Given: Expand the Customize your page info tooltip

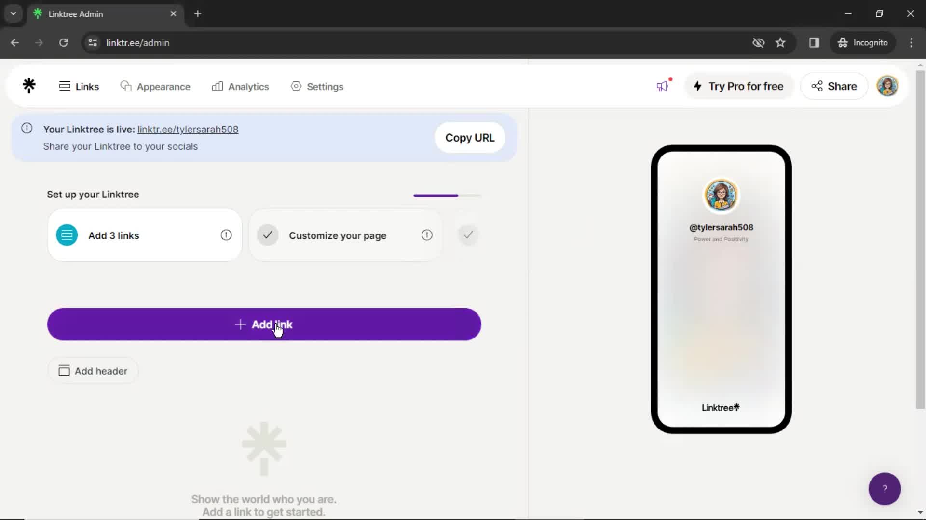Looking at the screenshot, I should pyautogui.click(x=427, y=235).
